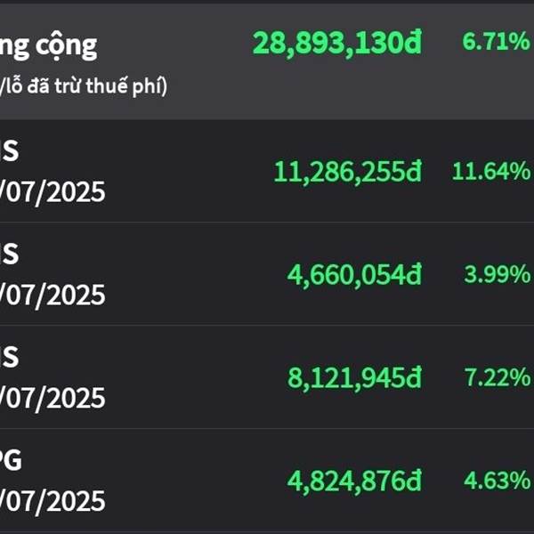Click the ticker symbol in the 7.22% row
The height and width of the screenshot is (534, 534).
(9, 357)
